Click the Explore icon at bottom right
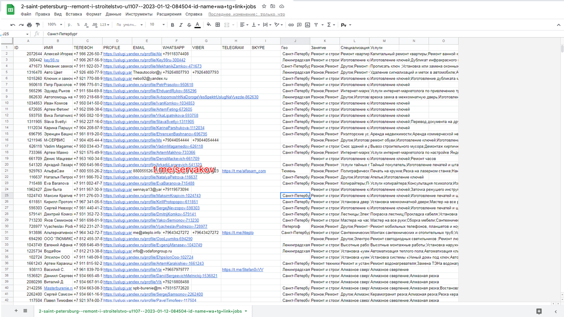 [x=539, y=311]
